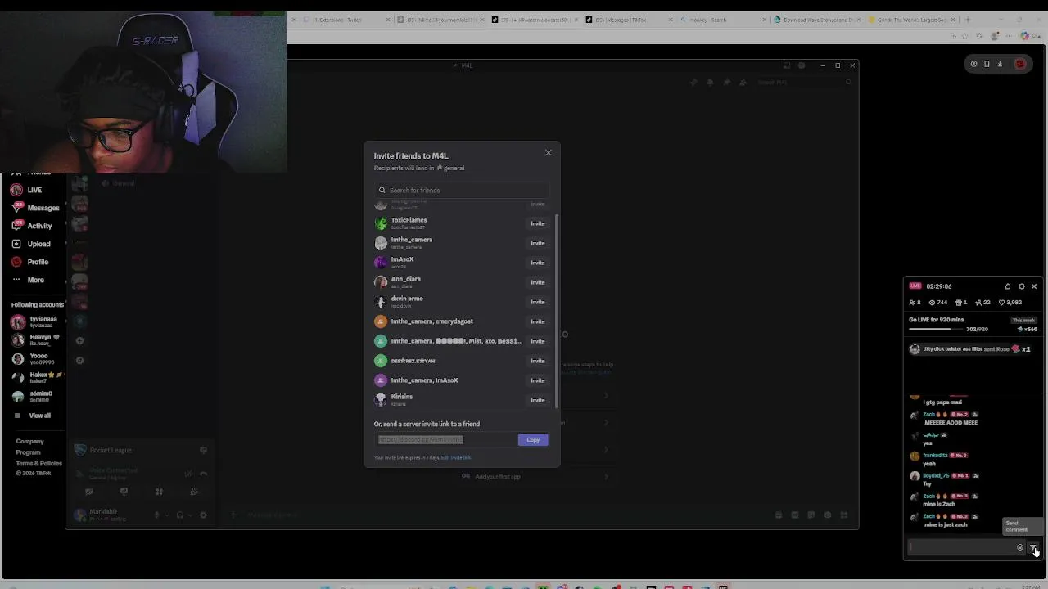1048x589 pixels.
Task: Open the general channel in Discord
Action: click(x=119, y=183)
